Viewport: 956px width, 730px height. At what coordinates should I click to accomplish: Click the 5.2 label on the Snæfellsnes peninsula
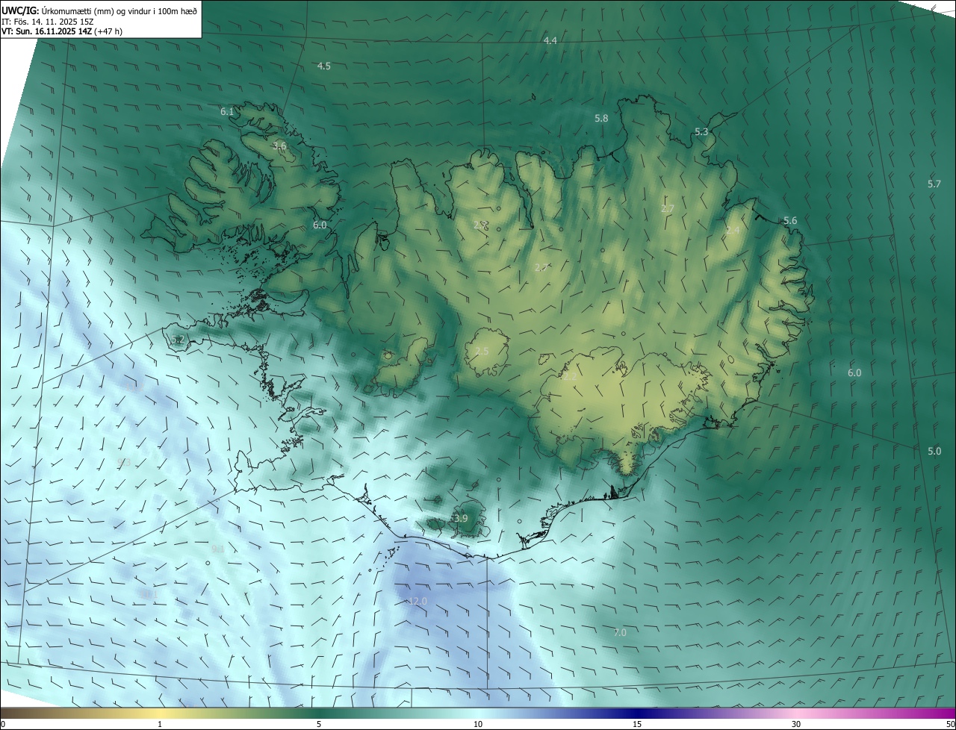(178, 340)
